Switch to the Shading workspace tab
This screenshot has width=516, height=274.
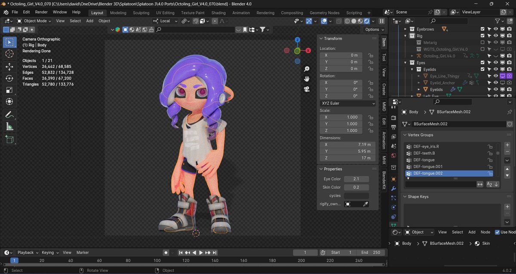pos(218,12)
